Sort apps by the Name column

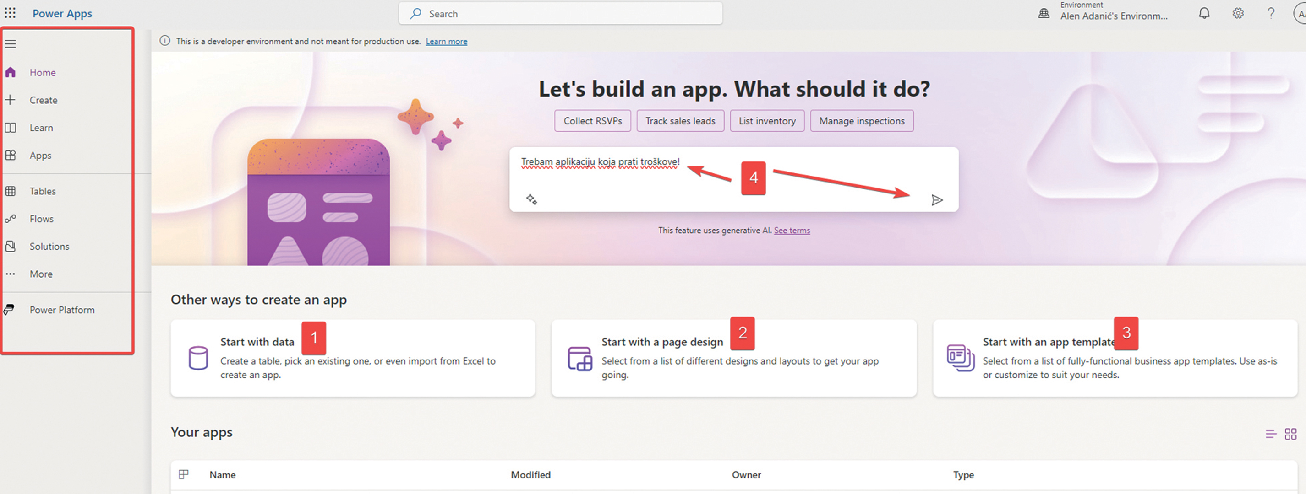click(222, 475)
